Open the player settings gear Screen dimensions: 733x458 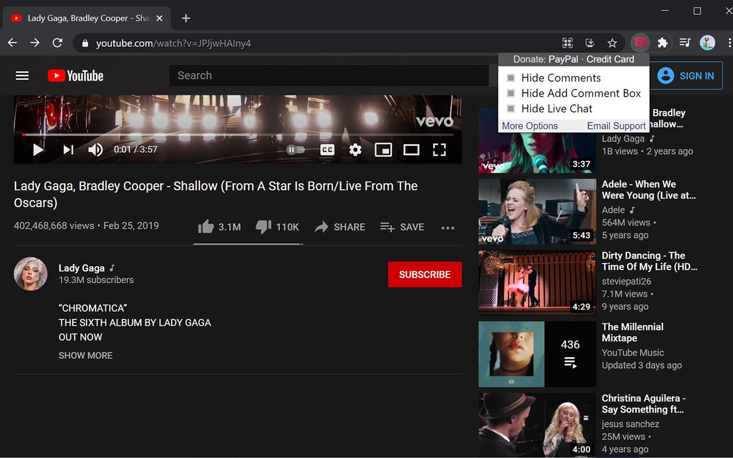[x=355, y=150]
